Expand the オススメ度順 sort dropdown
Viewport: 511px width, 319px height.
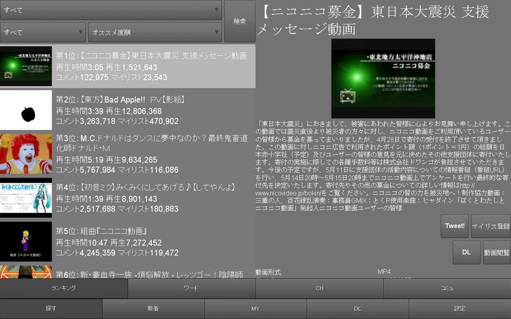155,32
